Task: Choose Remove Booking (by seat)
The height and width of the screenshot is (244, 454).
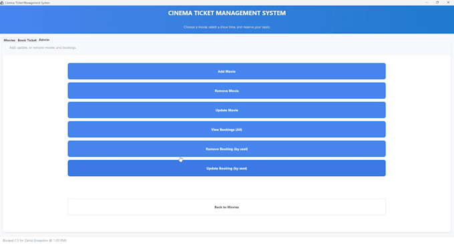Action: click(227, 149)
